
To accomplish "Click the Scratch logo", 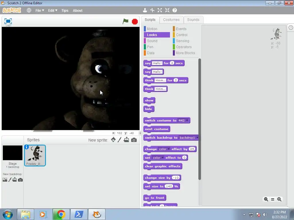I will click(11, 10).
